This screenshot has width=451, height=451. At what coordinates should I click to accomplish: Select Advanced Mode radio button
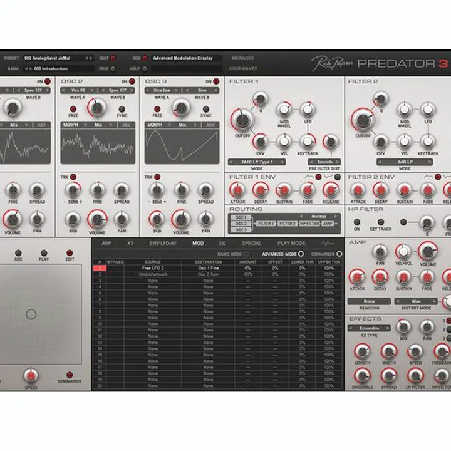point(301,254)
